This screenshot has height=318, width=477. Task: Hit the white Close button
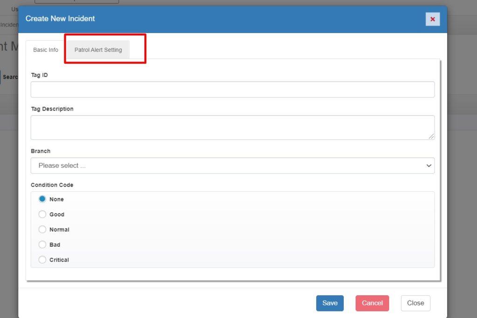click(415, 303)
